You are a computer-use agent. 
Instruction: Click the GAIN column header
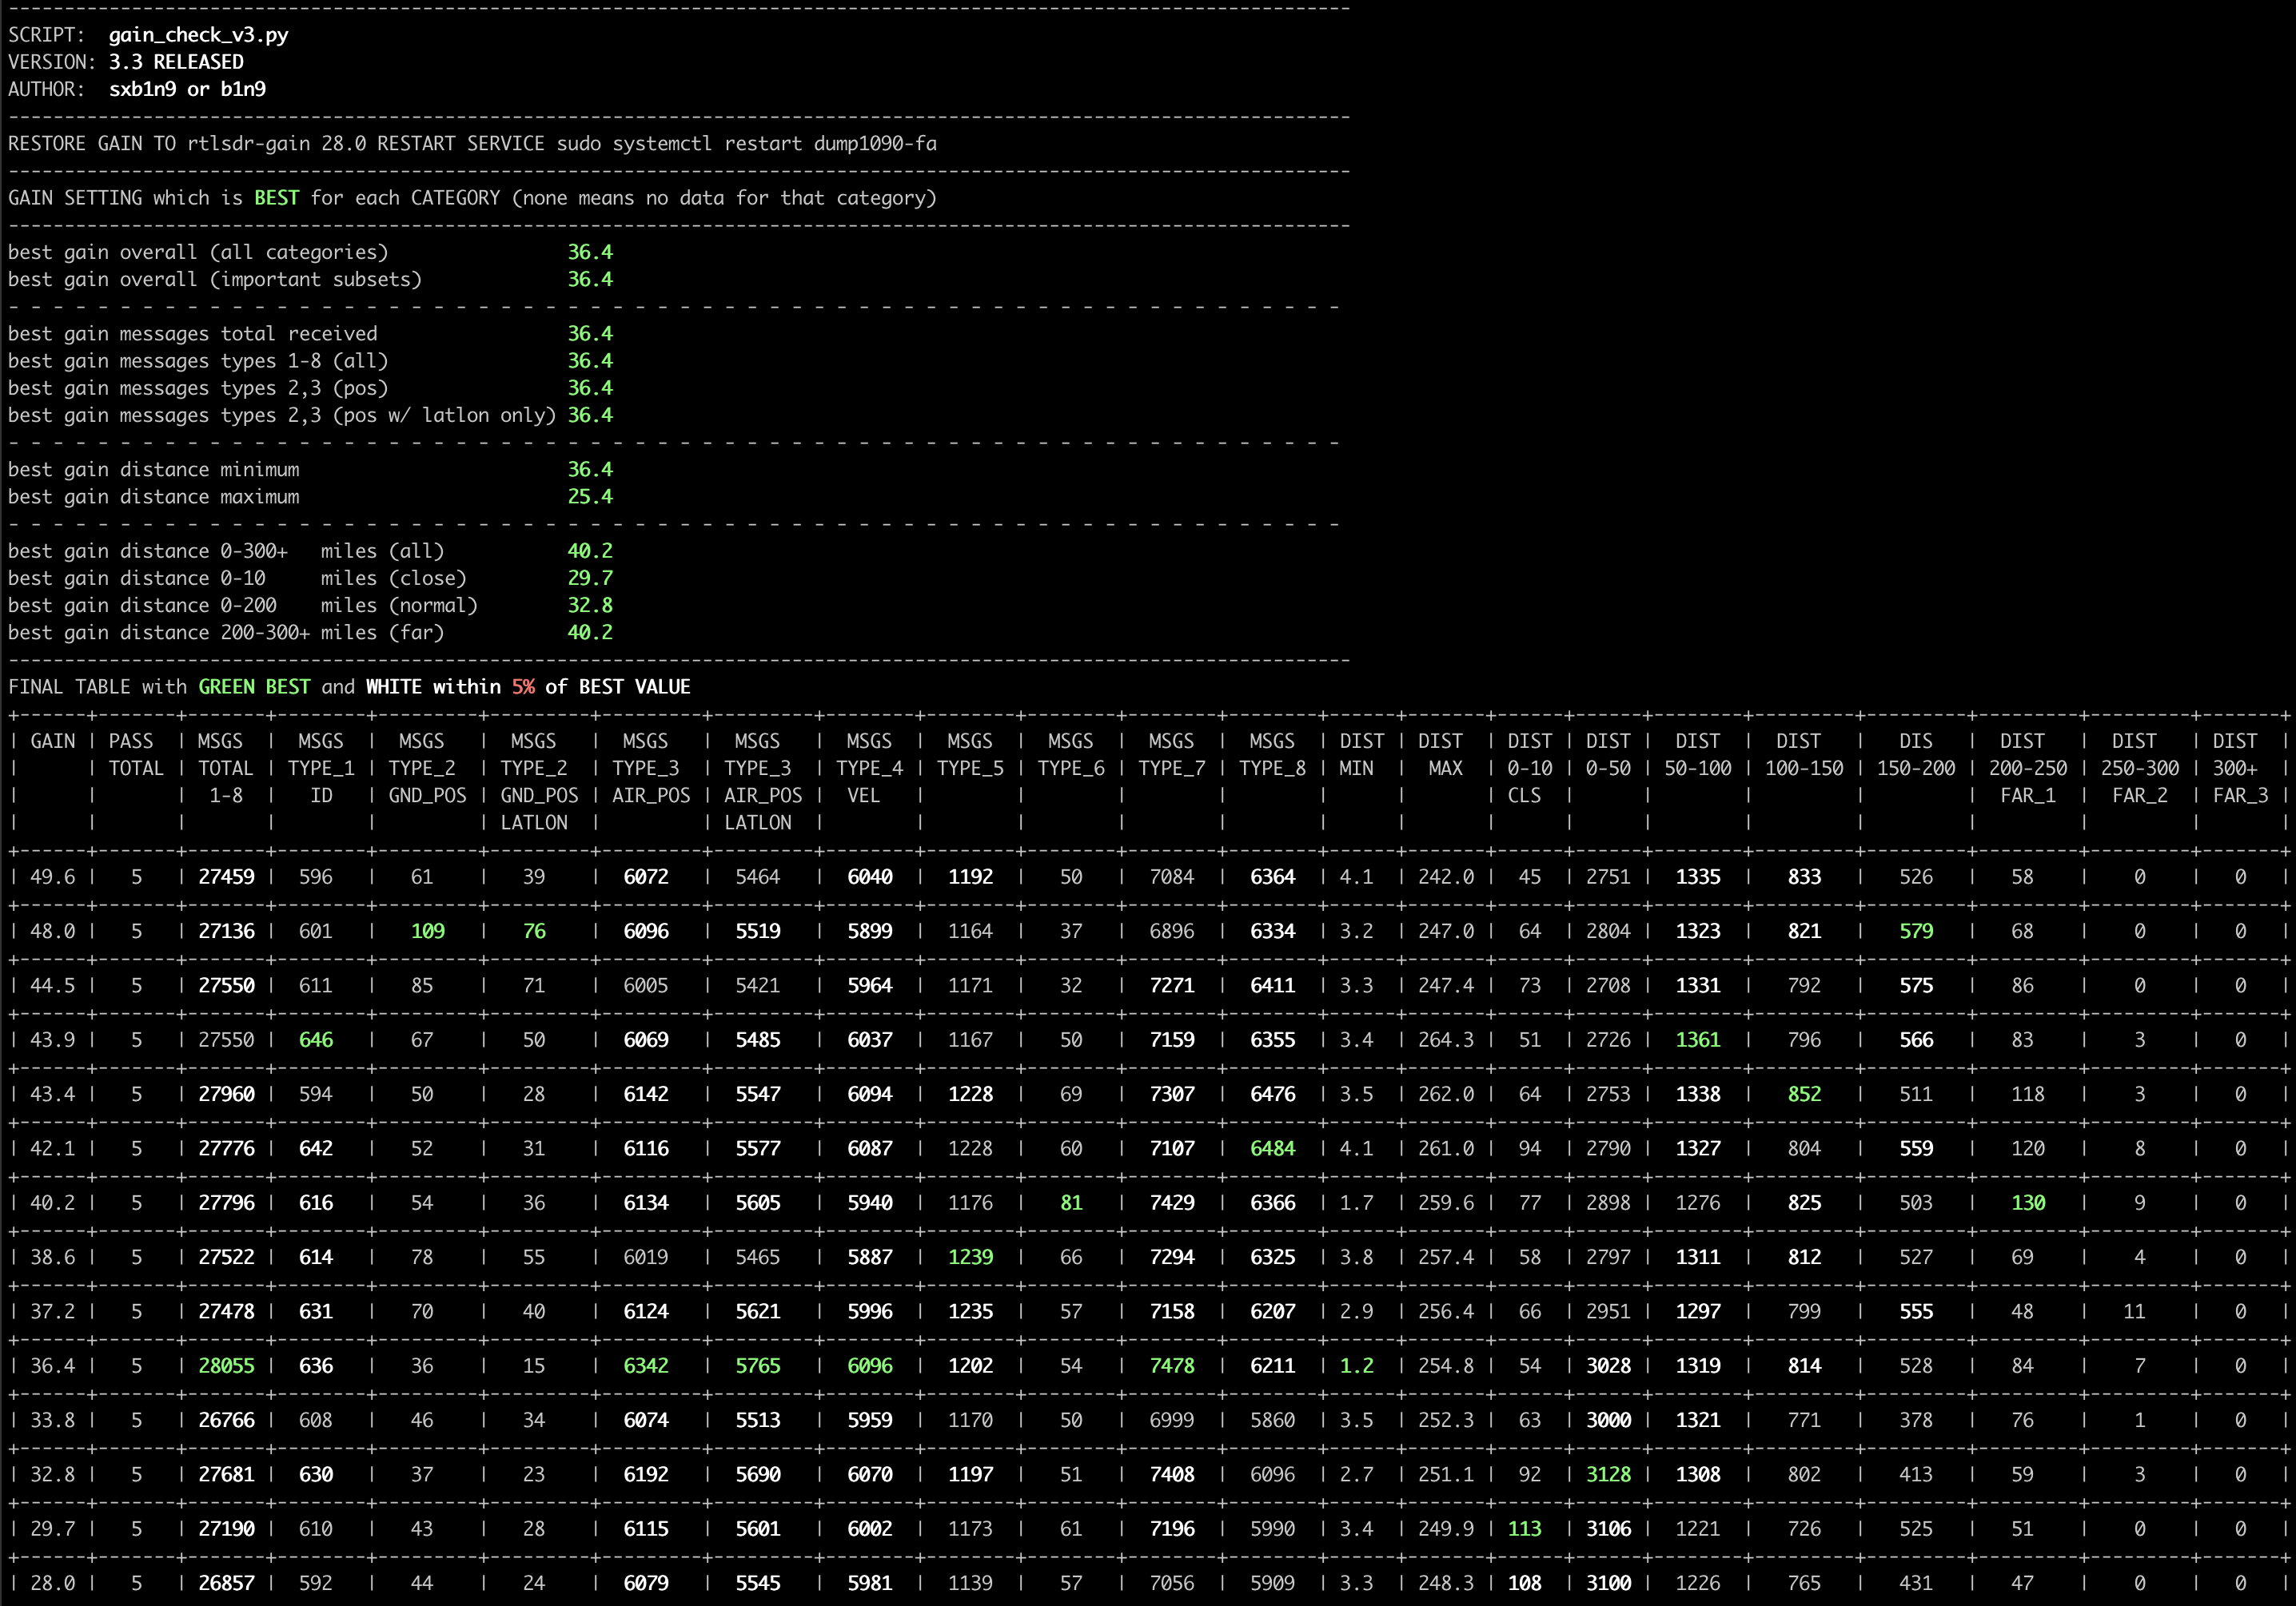52,741
